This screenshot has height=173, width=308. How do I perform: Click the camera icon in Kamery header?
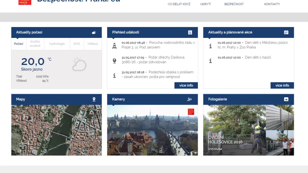(x=189, y=99)
